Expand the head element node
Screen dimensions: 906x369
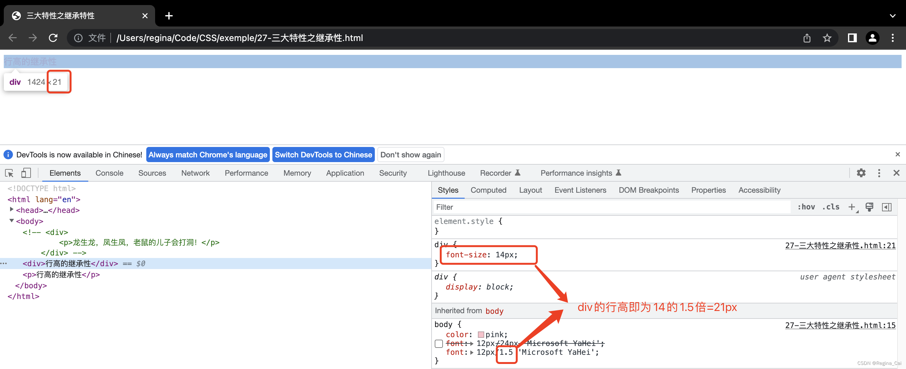[x=12, y=209]
